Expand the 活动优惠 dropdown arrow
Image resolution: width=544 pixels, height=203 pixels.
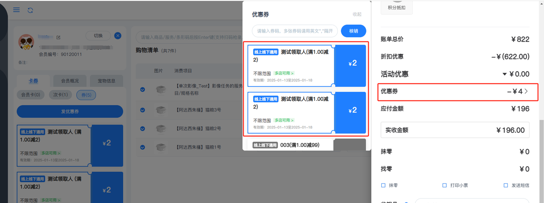pyautogui.click(x=504, y=74)
